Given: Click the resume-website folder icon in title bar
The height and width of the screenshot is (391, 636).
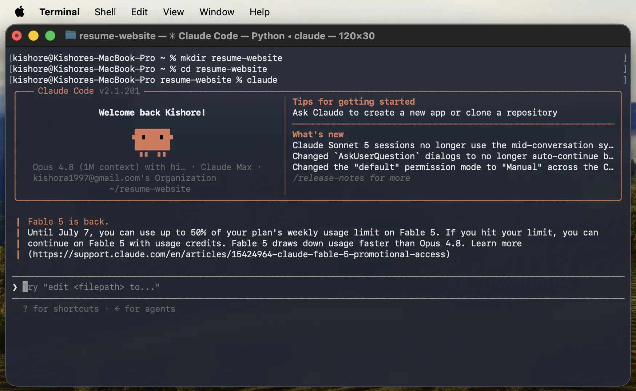Looking at the screenshot, I should pos(70,35).
